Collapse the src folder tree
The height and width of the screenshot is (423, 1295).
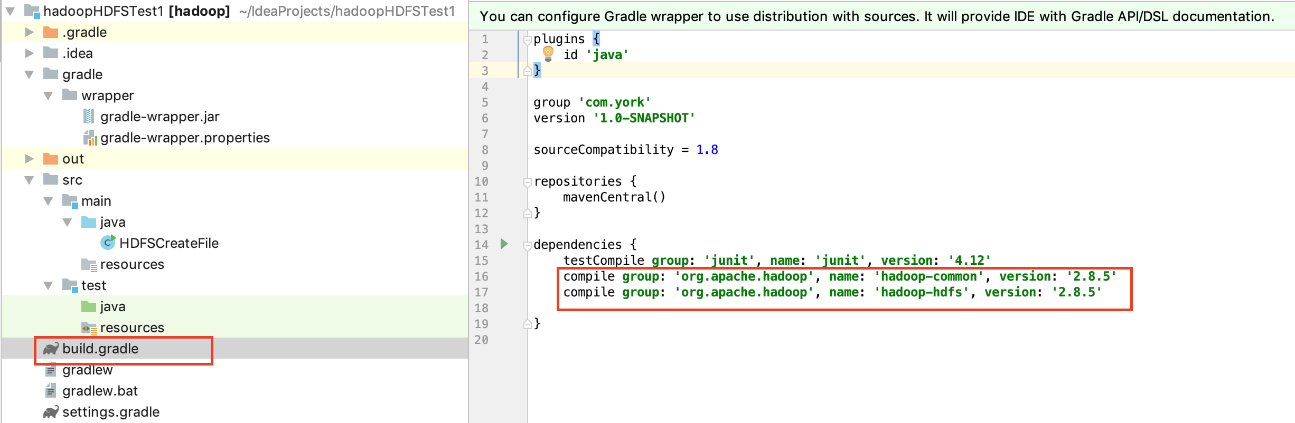[x=30, y=180]
